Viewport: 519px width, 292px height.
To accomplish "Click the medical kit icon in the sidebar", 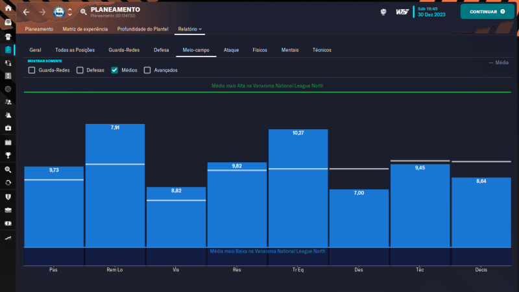I will click(x=8, y=128).
